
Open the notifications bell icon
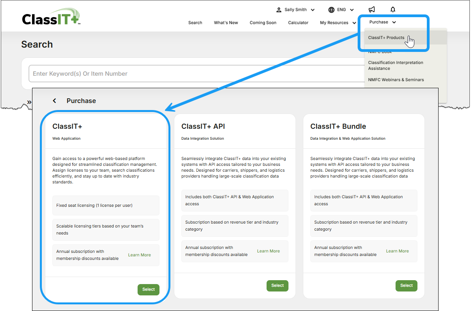(392, 9)
